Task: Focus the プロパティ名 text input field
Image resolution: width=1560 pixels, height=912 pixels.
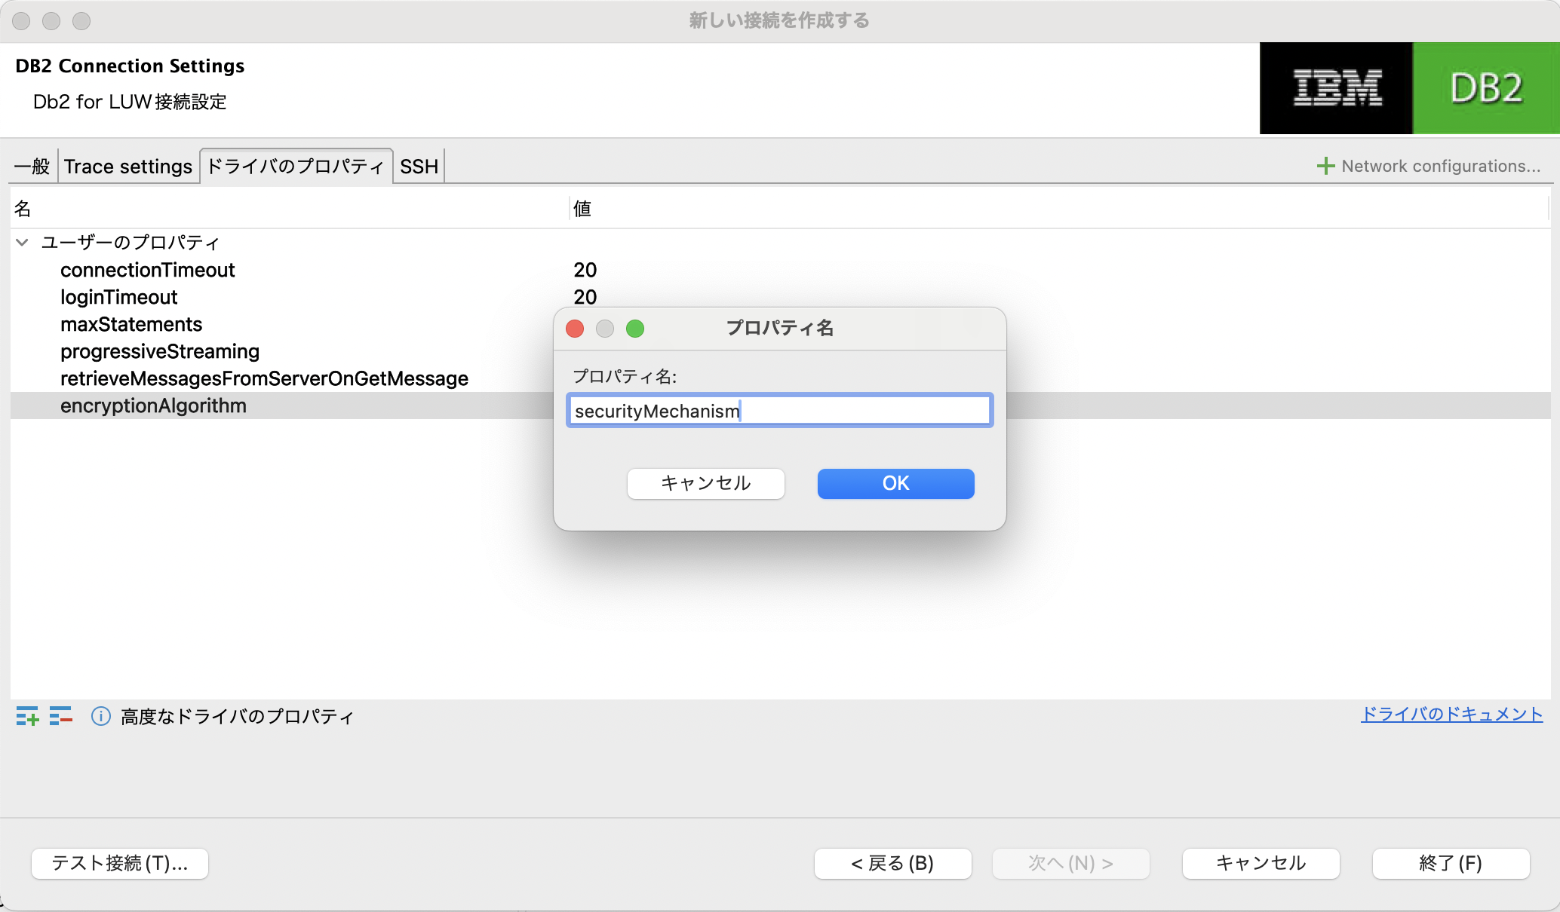Action: coord(779,411)
